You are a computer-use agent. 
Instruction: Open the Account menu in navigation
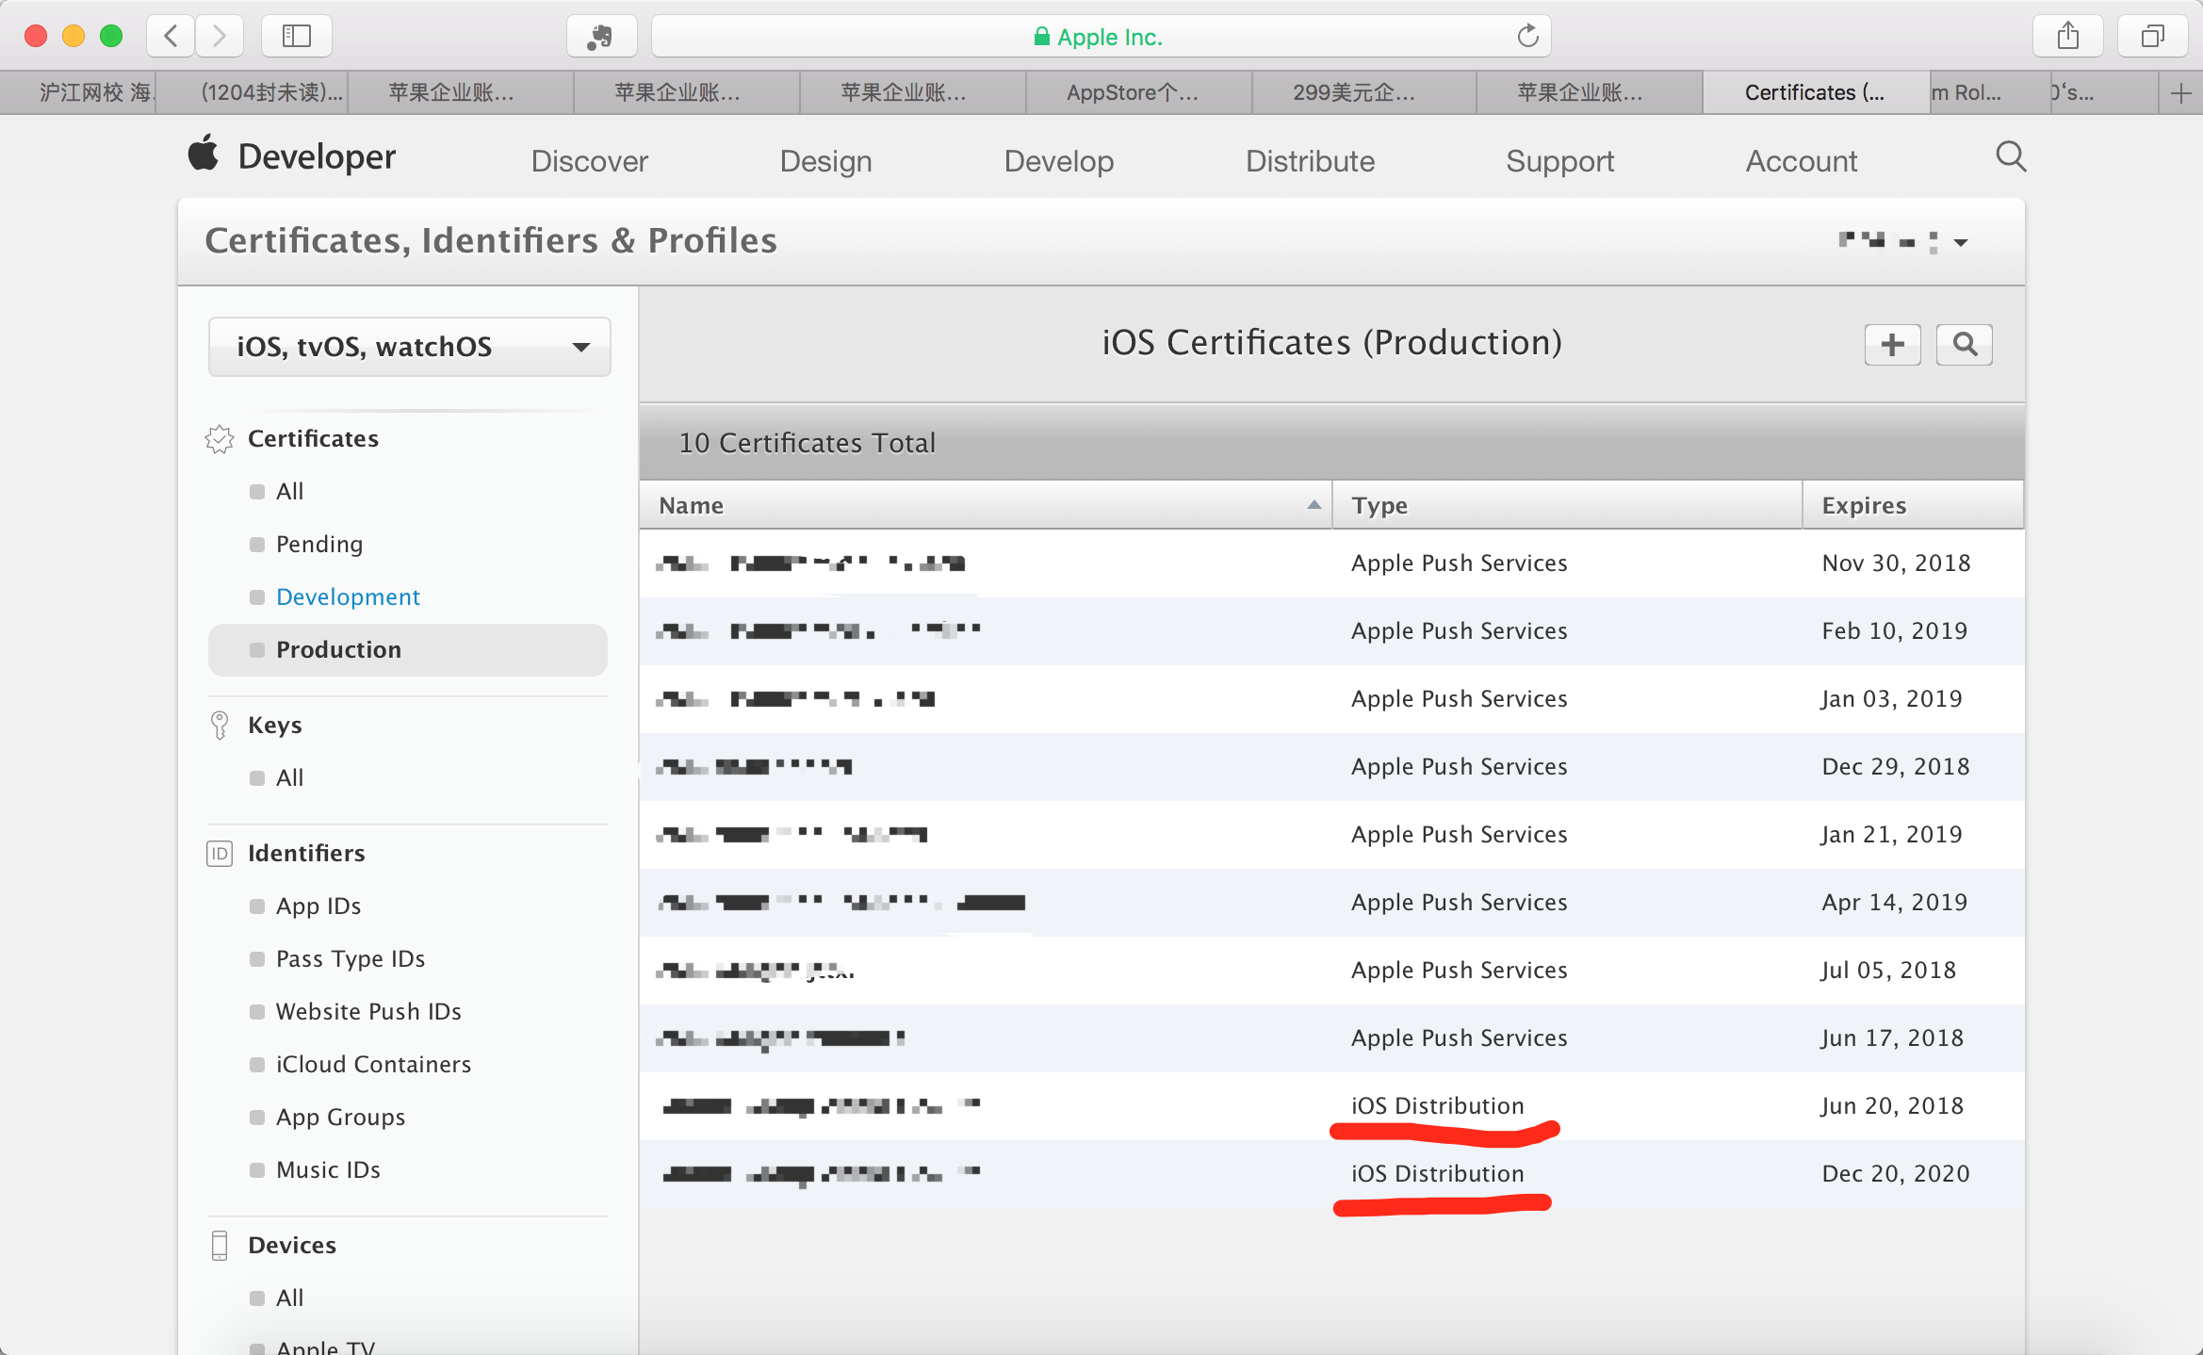(1801, 161)
